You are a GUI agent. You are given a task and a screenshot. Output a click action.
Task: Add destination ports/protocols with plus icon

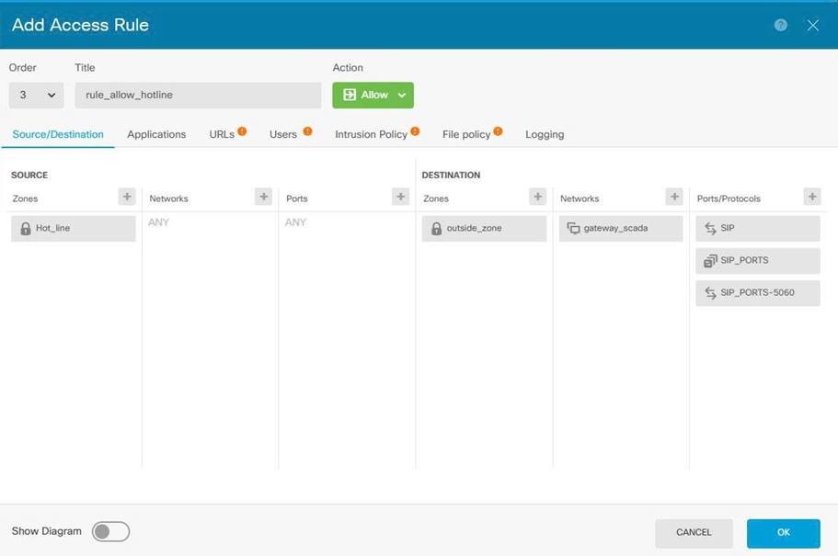pyautogui.click(x=811, y=197)
